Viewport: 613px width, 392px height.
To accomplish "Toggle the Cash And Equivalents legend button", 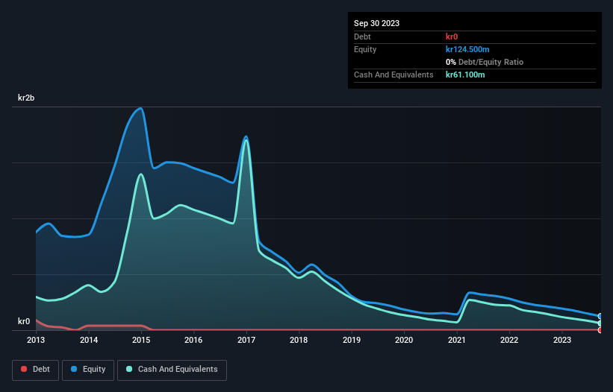I will click(x=172, y=370).
